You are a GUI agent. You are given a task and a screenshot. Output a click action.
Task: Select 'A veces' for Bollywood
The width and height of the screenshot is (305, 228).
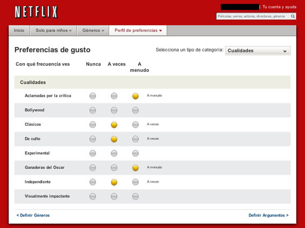pos(114,110)
